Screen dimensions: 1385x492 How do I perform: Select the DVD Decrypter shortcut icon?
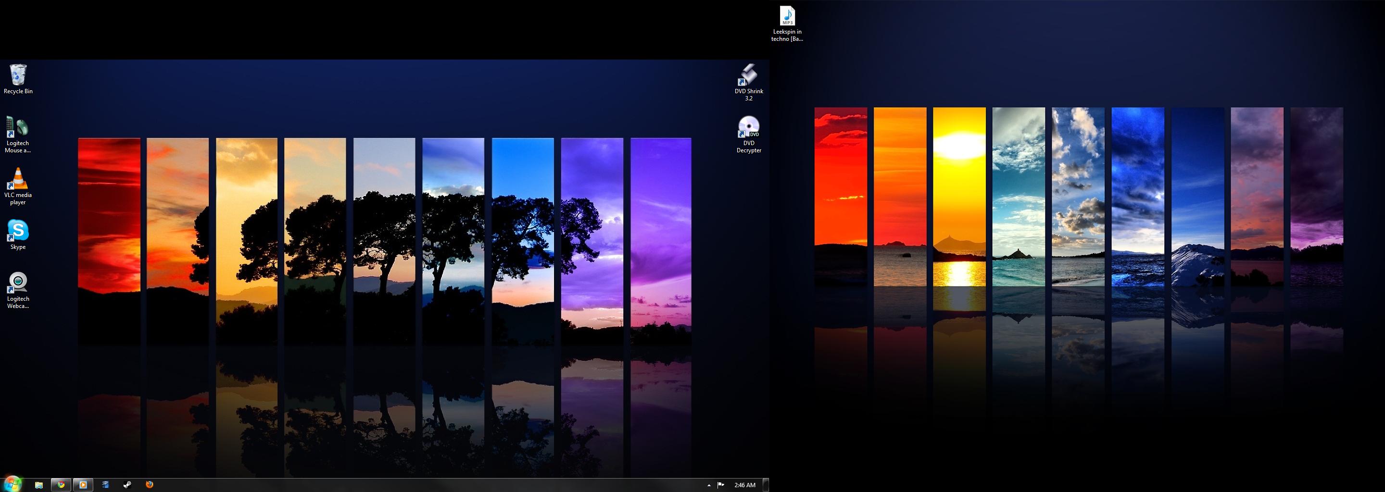pyautogui.click(x=748, y=134)
